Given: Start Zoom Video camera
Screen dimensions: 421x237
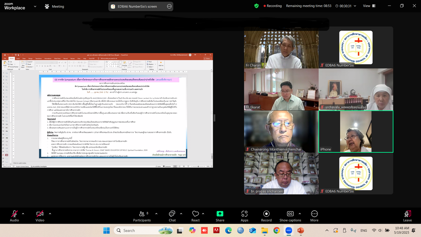Looking at the screenshot, I should [40, 216].
